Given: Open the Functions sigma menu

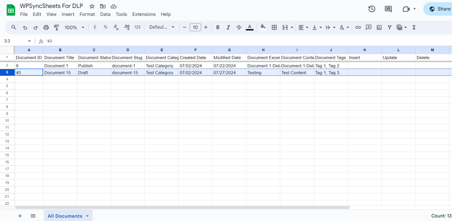Looking at the screenshot, I should pos(414,27).
